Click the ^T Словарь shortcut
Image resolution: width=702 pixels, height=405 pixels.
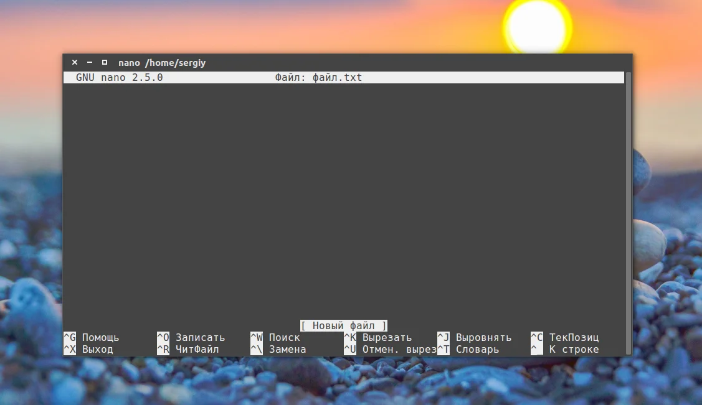pos(468,349)
